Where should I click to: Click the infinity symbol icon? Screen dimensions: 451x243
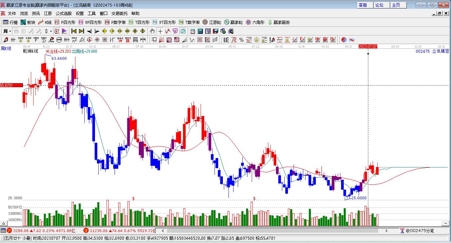(x=352, y=40)
